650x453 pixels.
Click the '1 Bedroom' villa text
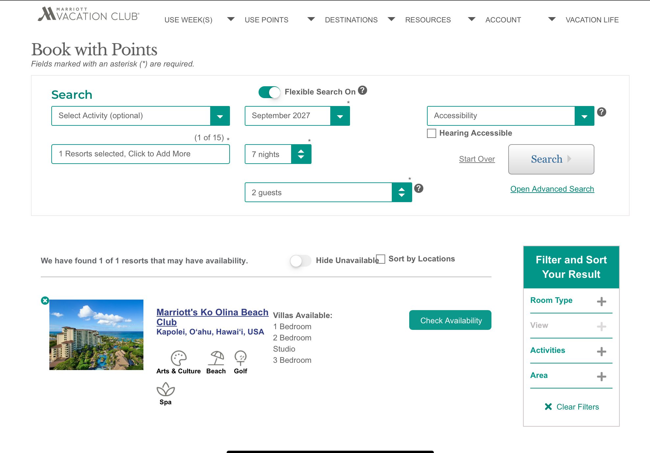coord(292,327)
